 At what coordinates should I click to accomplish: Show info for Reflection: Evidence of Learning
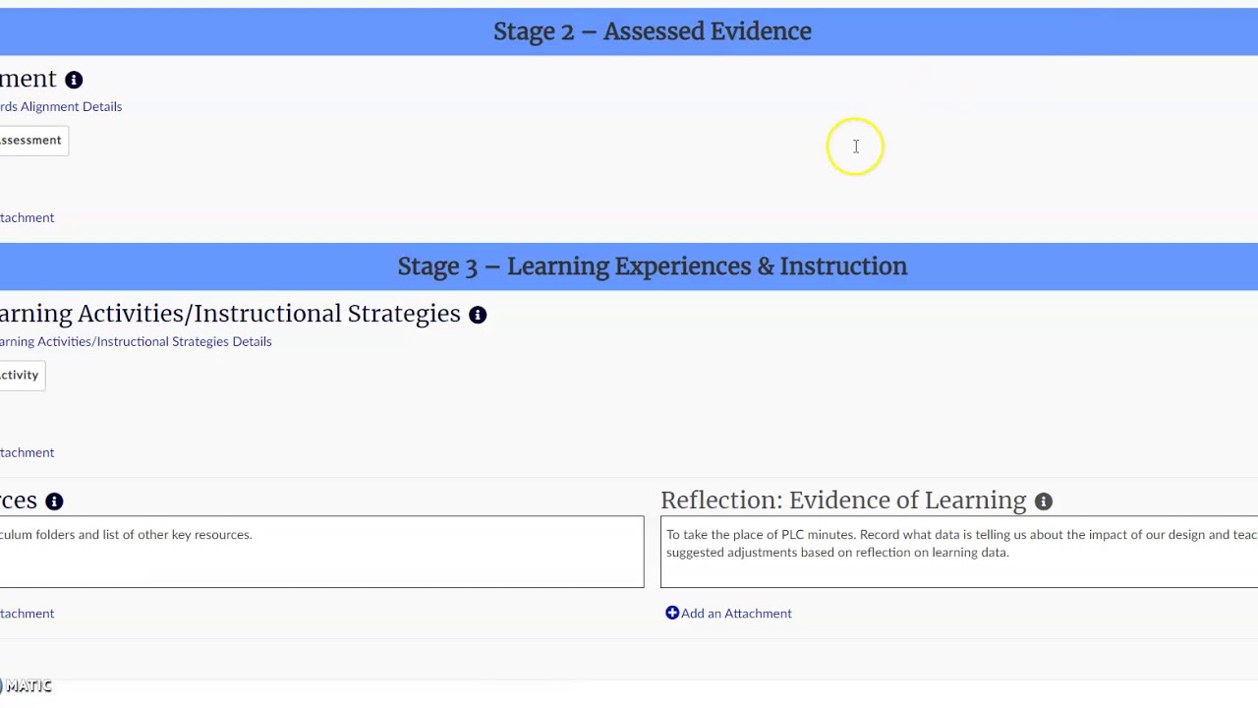point(1044,501)
